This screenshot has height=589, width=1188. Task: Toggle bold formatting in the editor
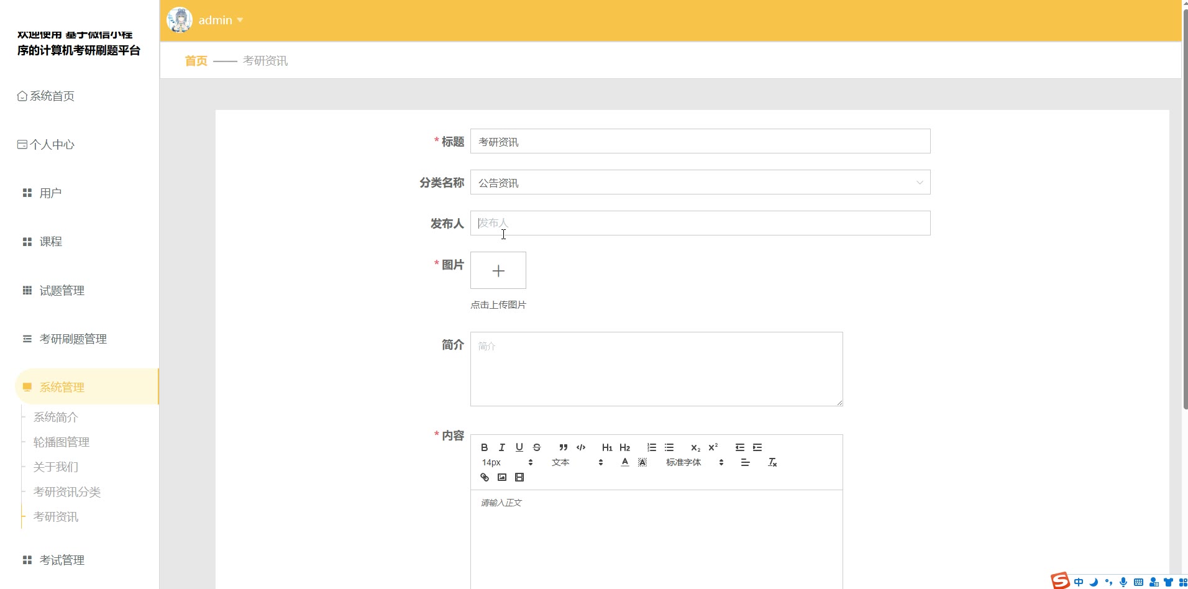(485, 447)
